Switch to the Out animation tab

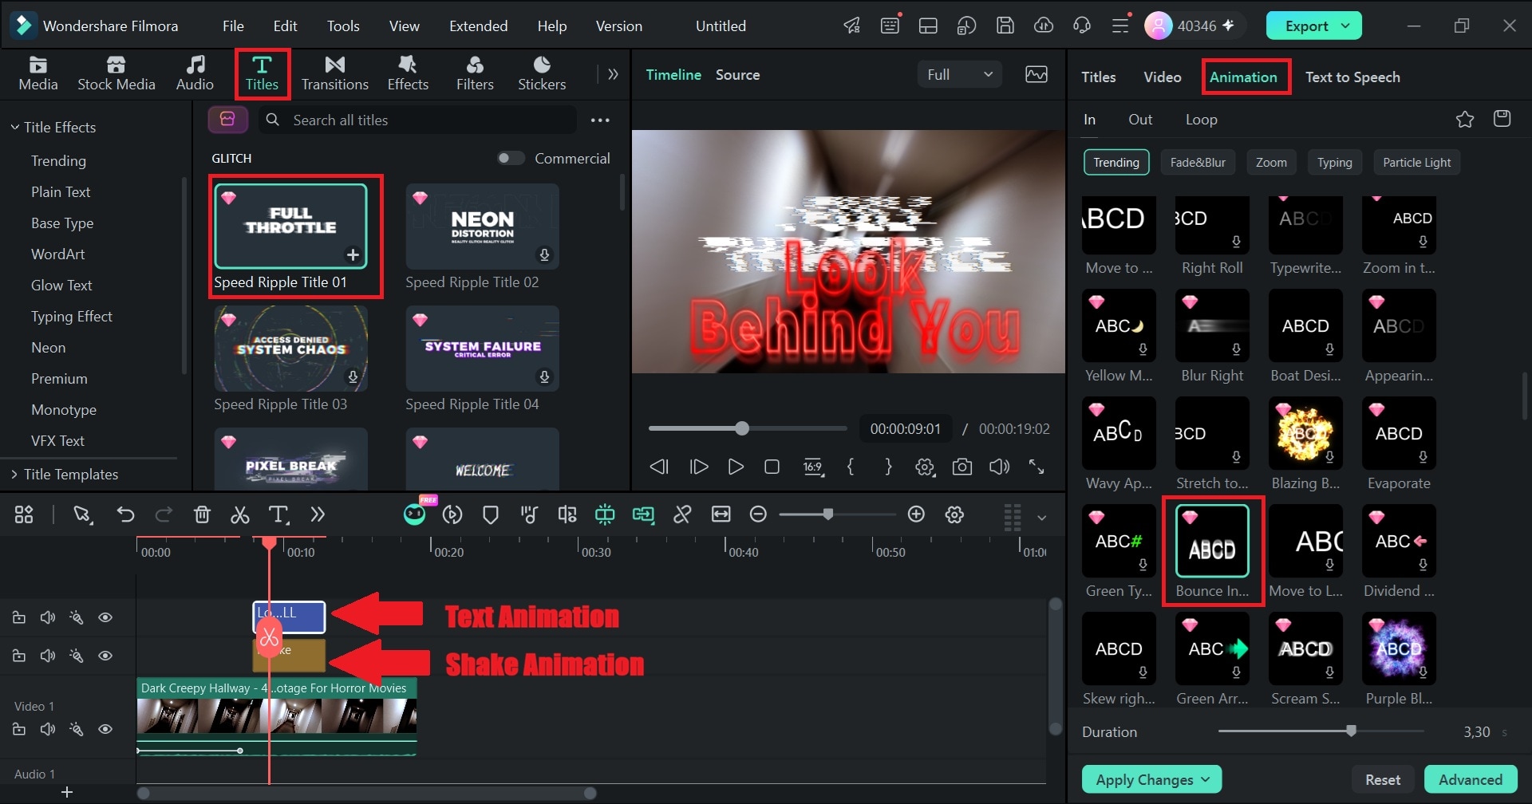point(1140,120)
